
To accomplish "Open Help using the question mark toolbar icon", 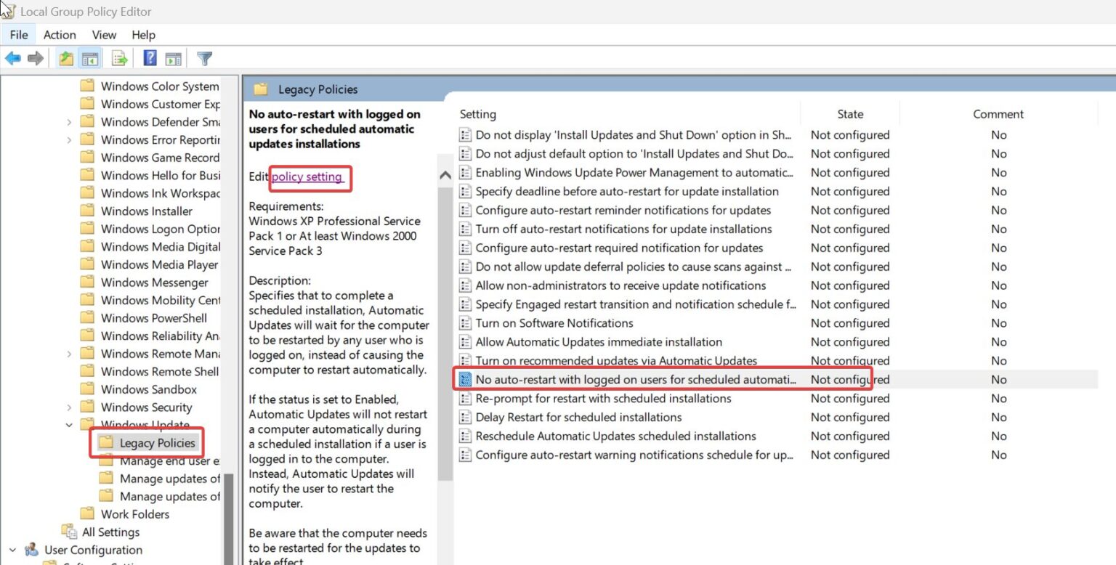I will [x=149, y=58].
